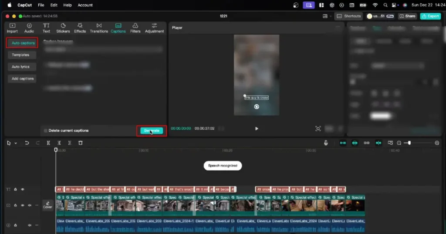The width and height of the screenshot is (446, 234).
Task: Select the 'that's exact' caption clip
Action: tap(182, 189)
